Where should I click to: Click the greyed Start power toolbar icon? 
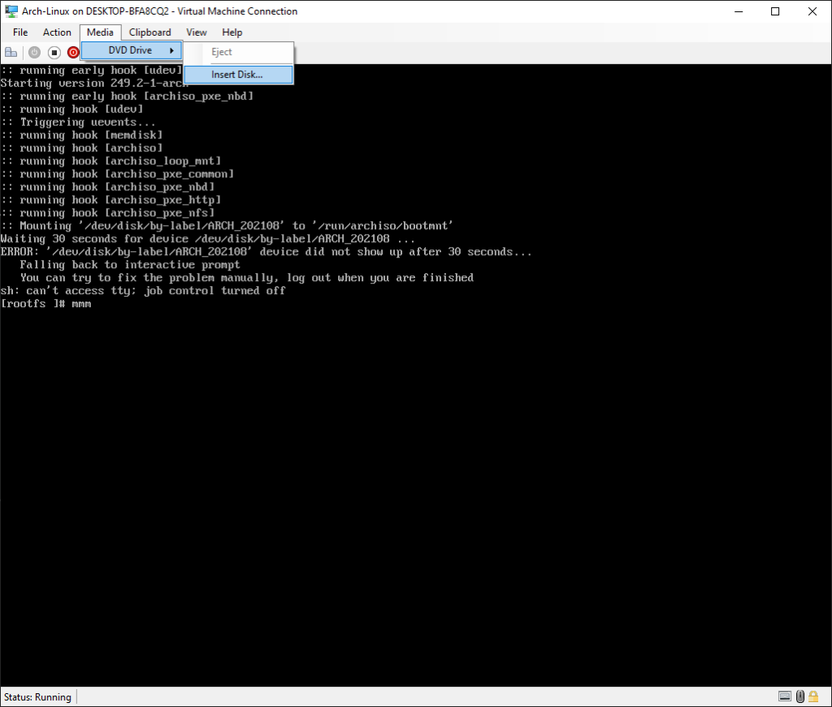(34, 52)
